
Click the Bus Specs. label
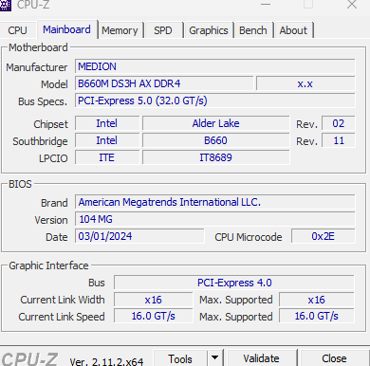pos(43,101)
